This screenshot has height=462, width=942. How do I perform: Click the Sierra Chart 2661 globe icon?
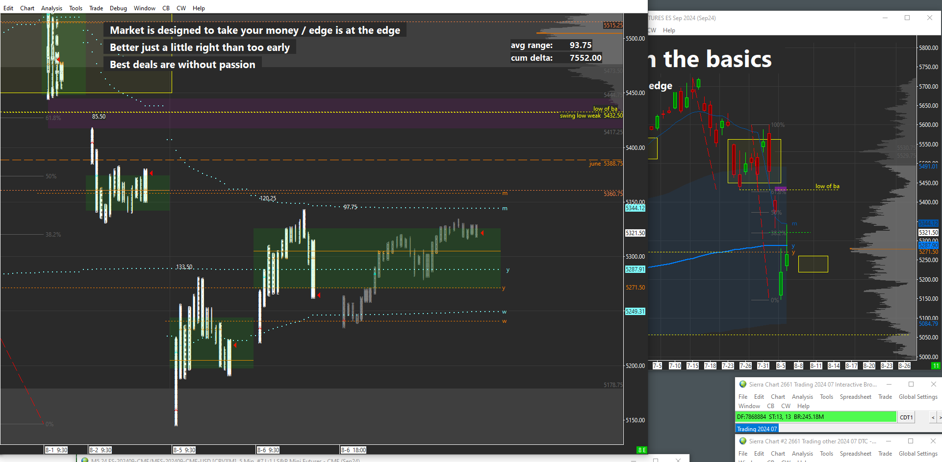click(x=743, y=385)
